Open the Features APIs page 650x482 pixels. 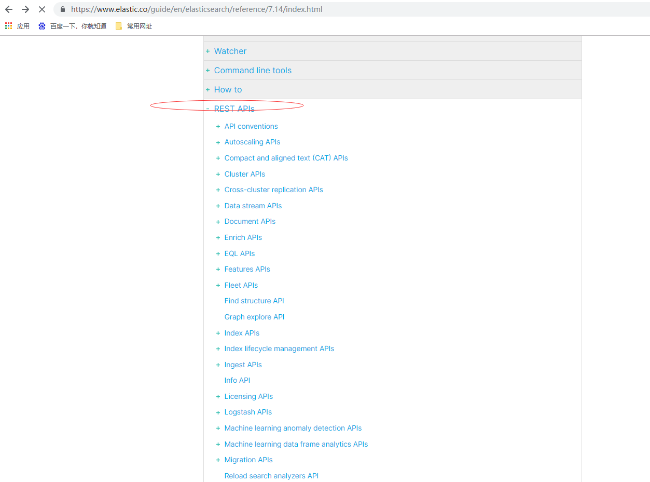pos(247,269)
